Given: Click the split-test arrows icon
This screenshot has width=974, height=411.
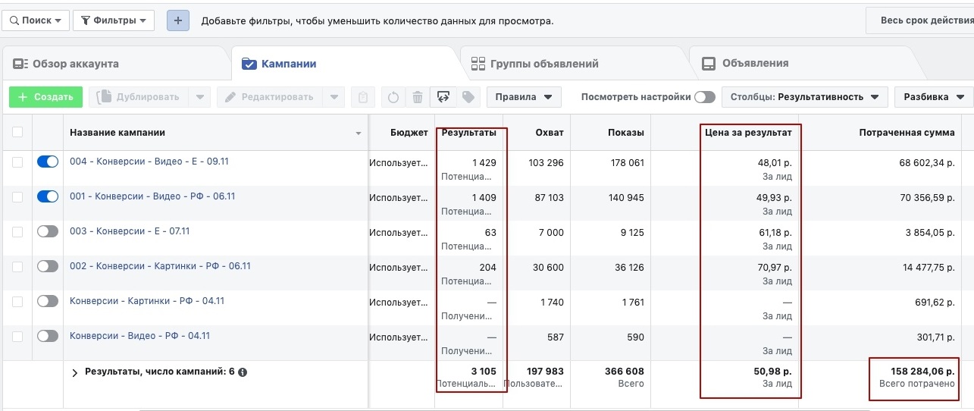Looking at the screenshot, I should (x=443, y=97).
